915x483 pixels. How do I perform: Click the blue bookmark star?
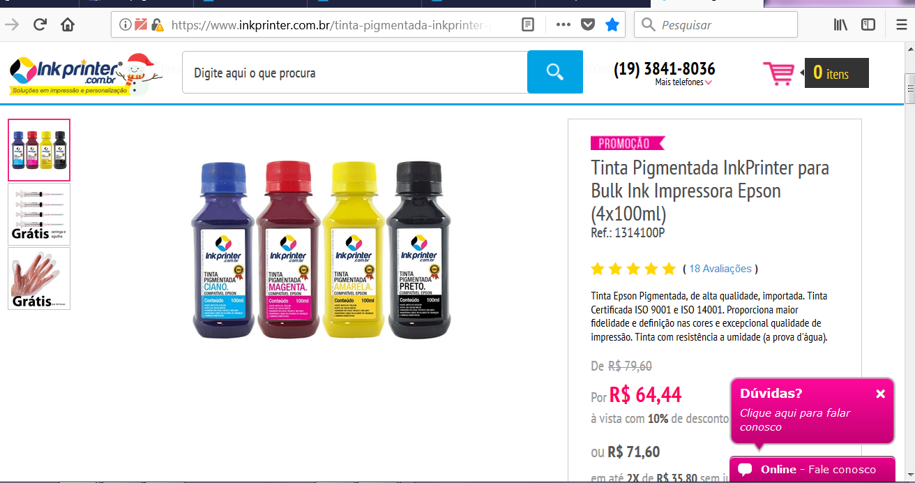pos(612,25)
